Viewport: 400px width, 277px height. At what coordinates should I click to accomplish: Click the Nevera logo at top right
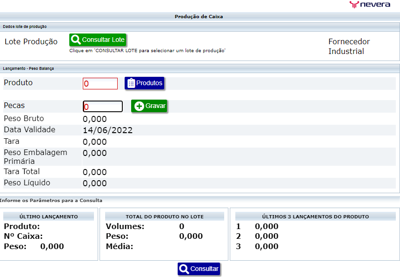click(x=370, y=5)
